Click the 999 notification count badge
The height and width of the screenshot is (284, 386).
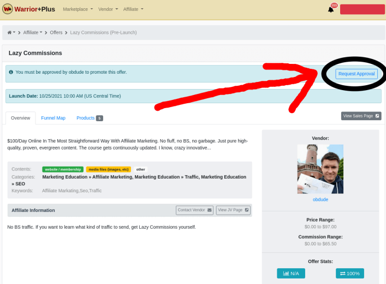pyautogui.click(x=334, y=5)
